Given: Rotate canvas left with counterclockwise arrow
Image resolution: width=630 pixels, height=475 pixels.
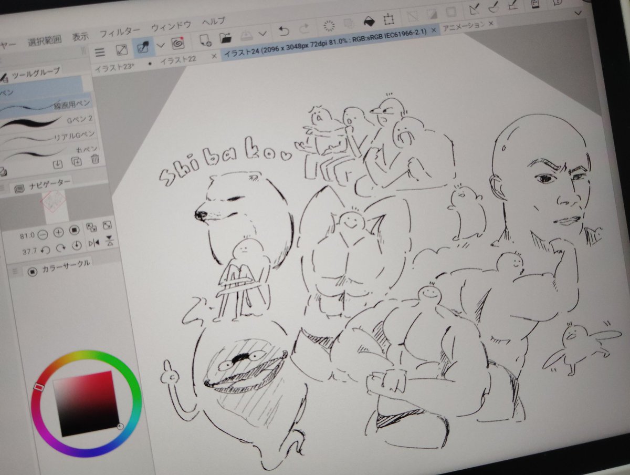Looking at the screenshot, I should click(46, 249).
